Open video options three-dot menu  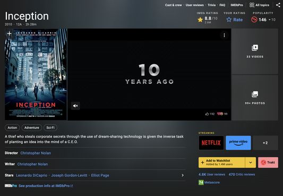224,35
